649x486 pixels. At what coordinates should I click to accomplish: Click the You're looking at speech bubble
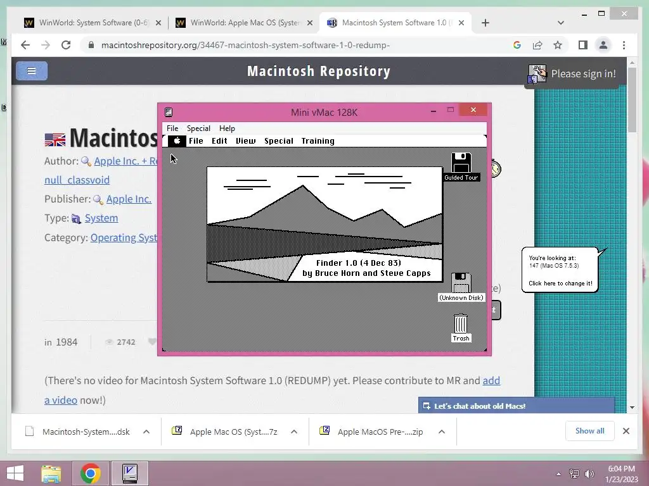560,270
